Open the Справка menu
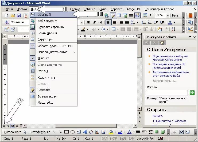The width and height of the screenshot is (198, 142). click(117, 9)
